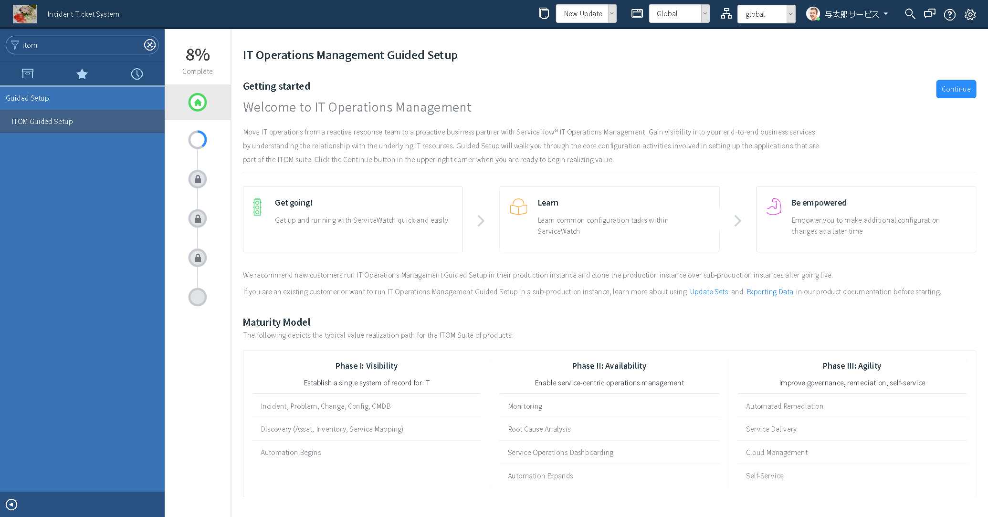Open Connect chat sidebar
This screenshot has height=517, width=988.
[x=929, y=14]
